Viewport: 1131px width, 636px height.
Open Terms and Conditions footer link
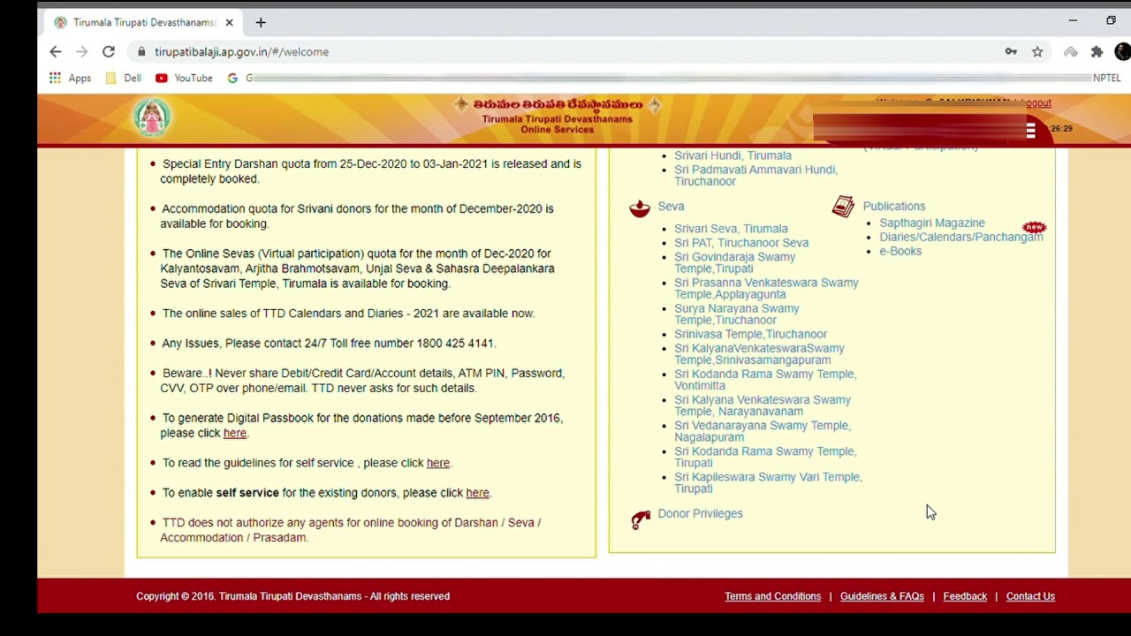pos(772,596)
